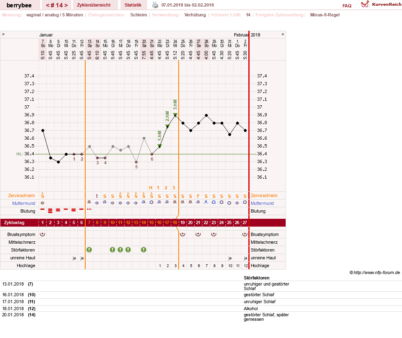Click Brustsymptom icon on cycle day 19
The image size is (402, 338).
point(182,234)
